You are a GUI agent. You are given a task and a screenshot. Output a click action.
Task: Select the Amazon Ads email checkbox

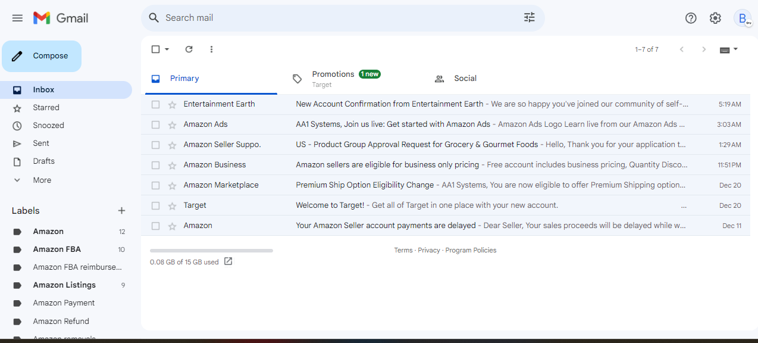pos(155,124)
